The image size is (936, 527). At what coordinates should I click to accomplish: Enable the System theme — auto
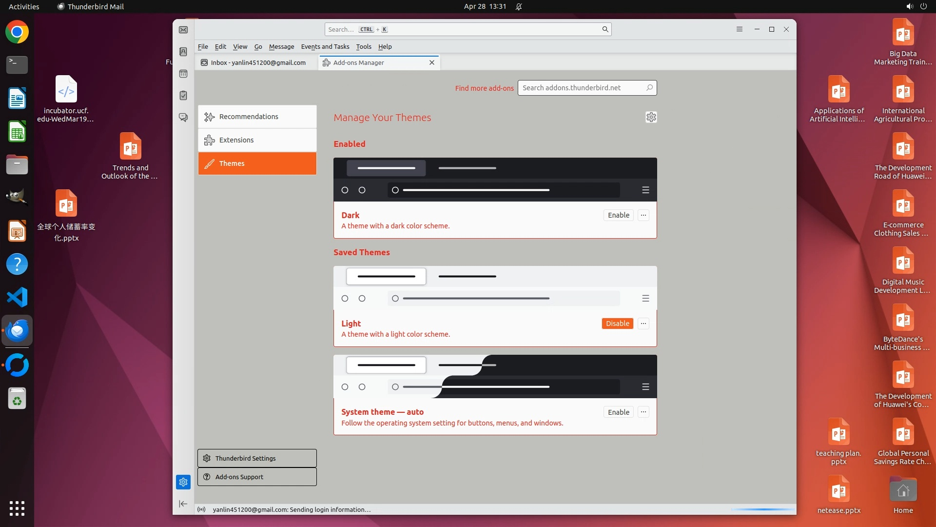618,412
